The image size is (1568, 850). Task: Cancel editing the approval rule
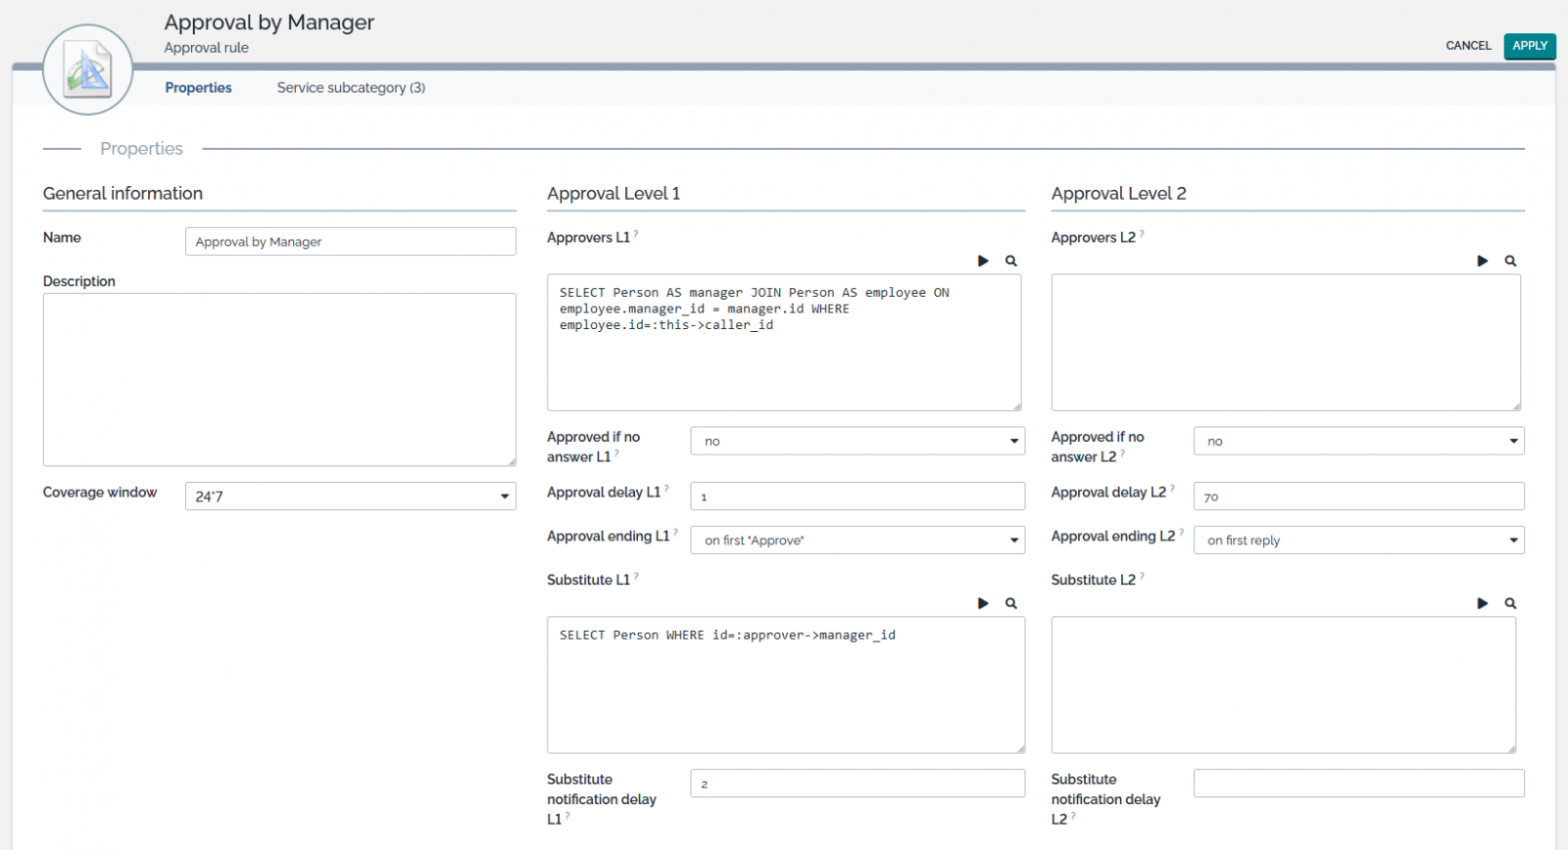point(1468,46)
